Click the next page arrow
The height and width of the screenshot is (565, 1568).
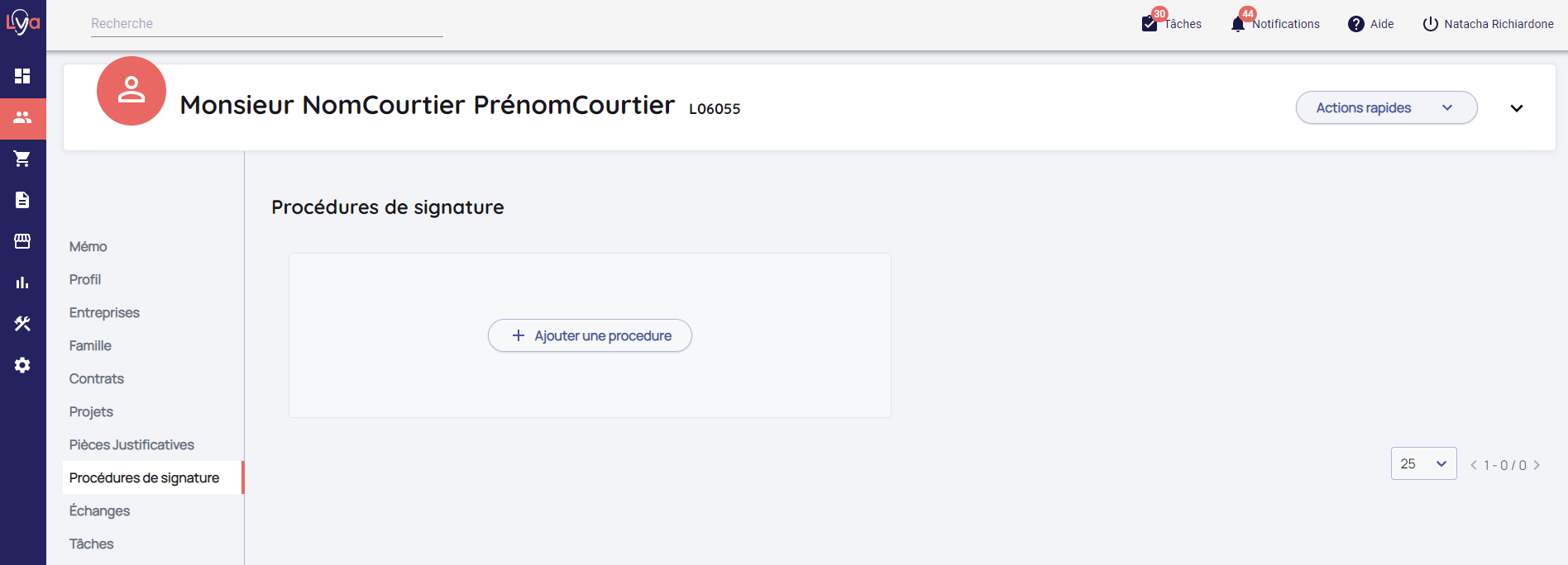(x=1537, y=465)
